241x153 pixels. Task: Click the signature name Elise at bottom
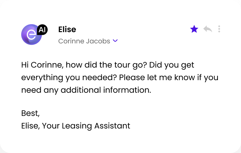(30, 126)
